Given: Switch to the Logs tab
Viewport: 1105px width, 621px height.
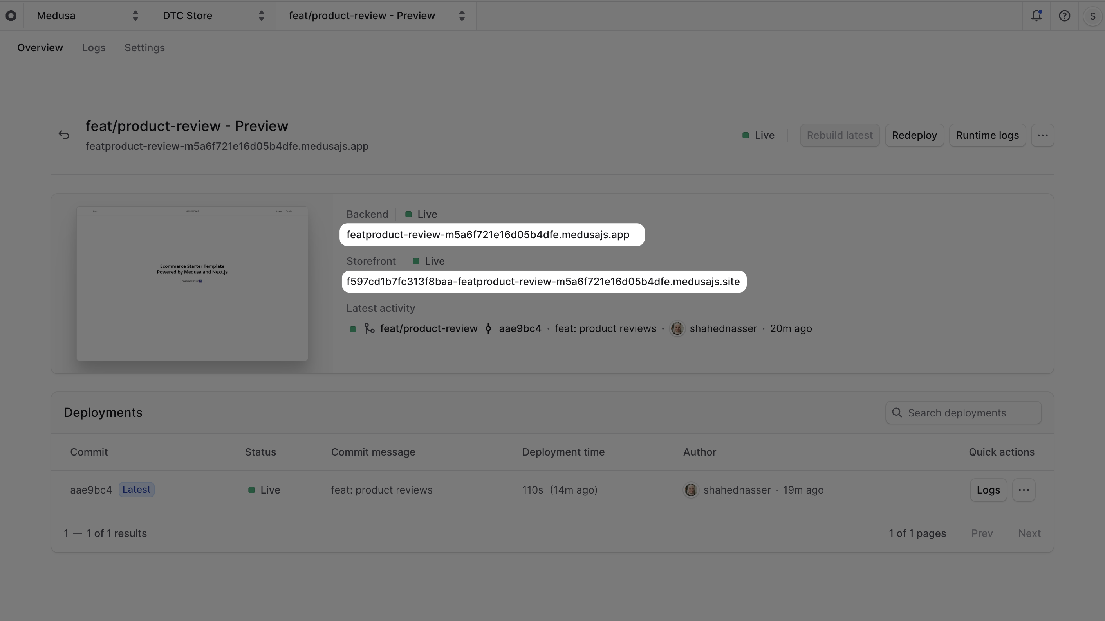Looking at the screenshot, I should [x=94, y=48].
